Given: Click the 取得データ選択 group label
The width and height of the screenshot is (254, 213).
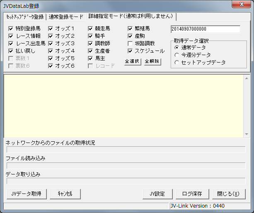Looking at the screenshot, I should point(191,41).
